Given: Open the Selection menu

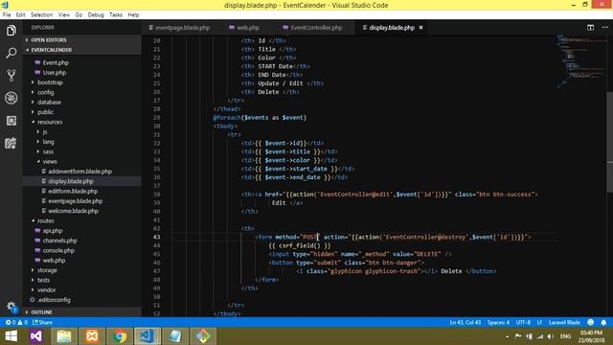Looking at the screenshot, I should (x=41, y=15).
